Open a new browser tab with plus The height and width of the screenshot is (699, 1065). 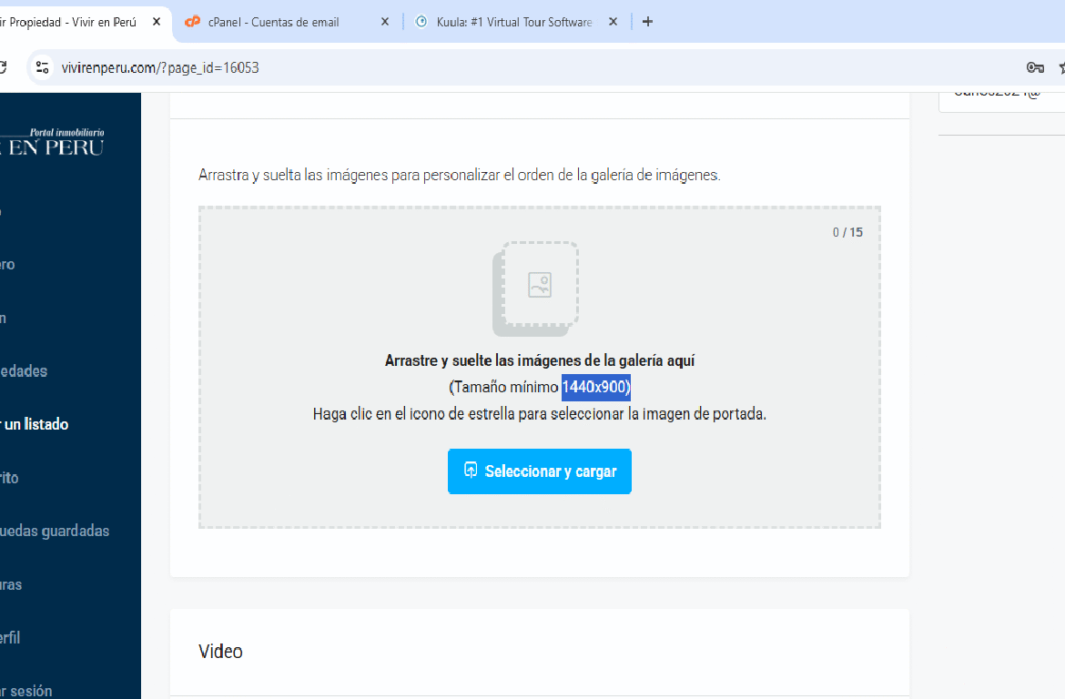coord(647,22)
